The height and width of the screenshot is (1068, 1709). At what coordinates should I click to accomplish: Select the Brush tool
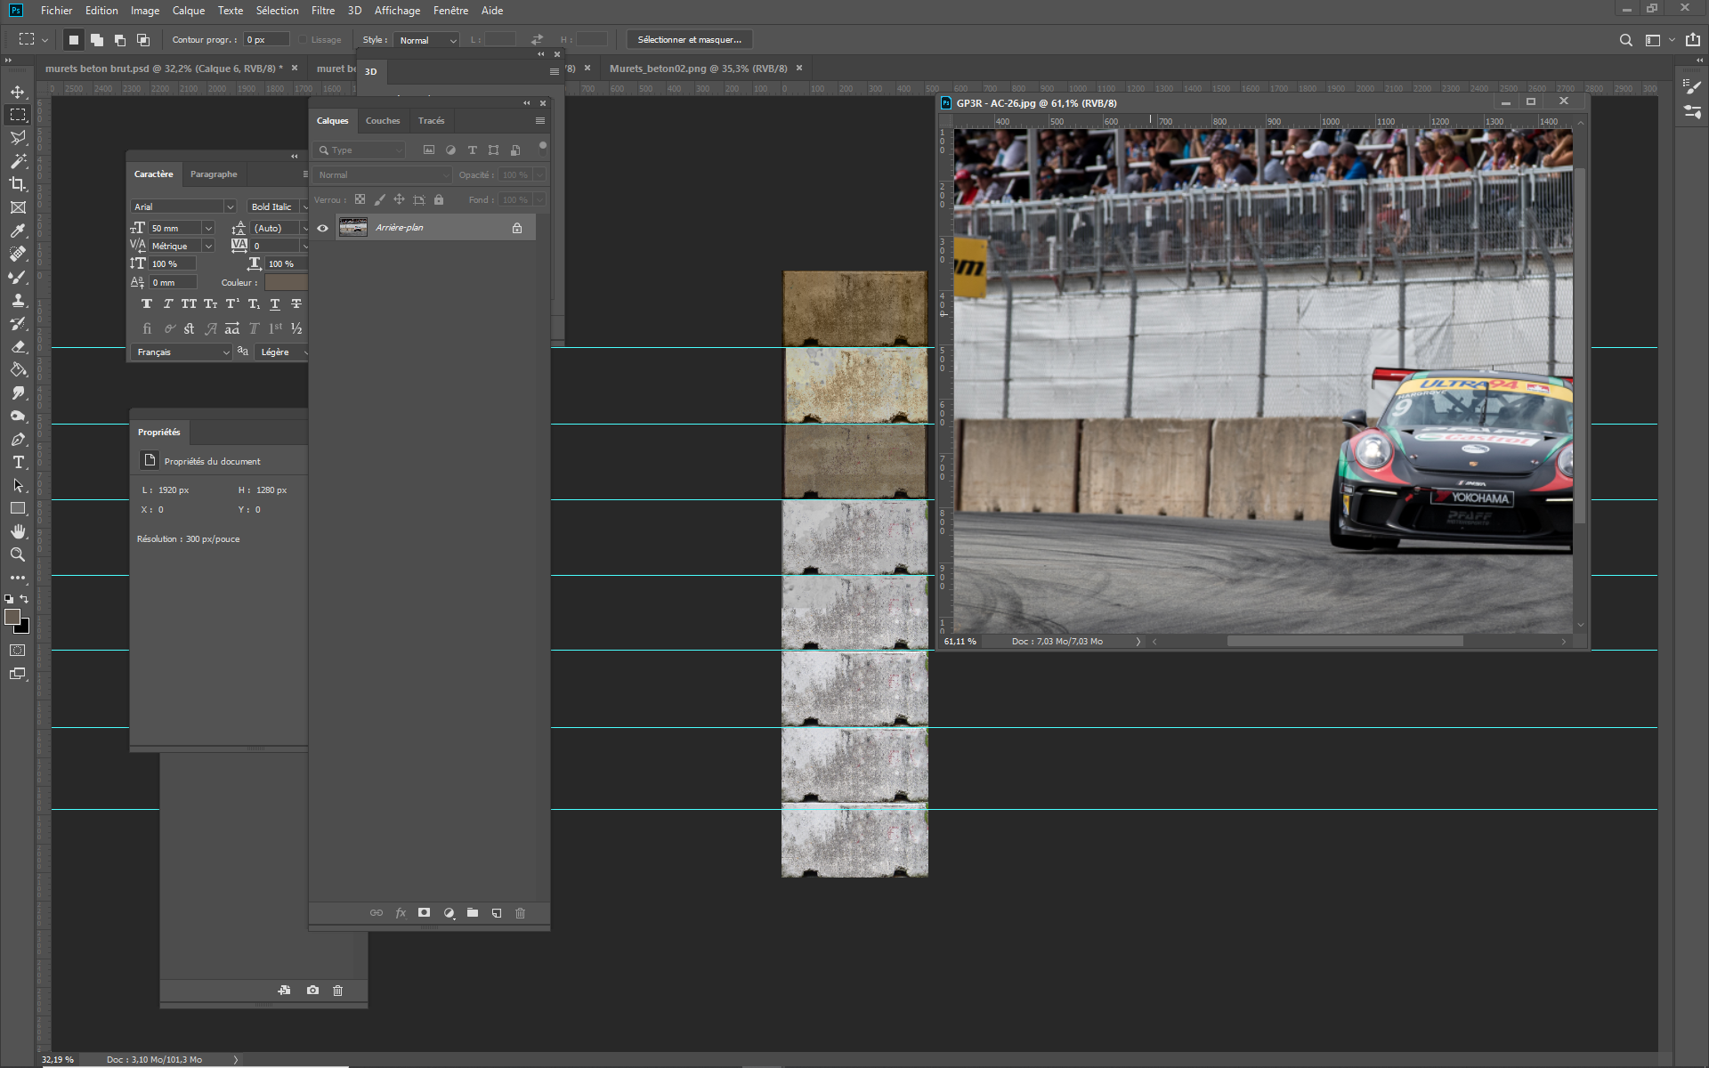click(x=18, y=277)
